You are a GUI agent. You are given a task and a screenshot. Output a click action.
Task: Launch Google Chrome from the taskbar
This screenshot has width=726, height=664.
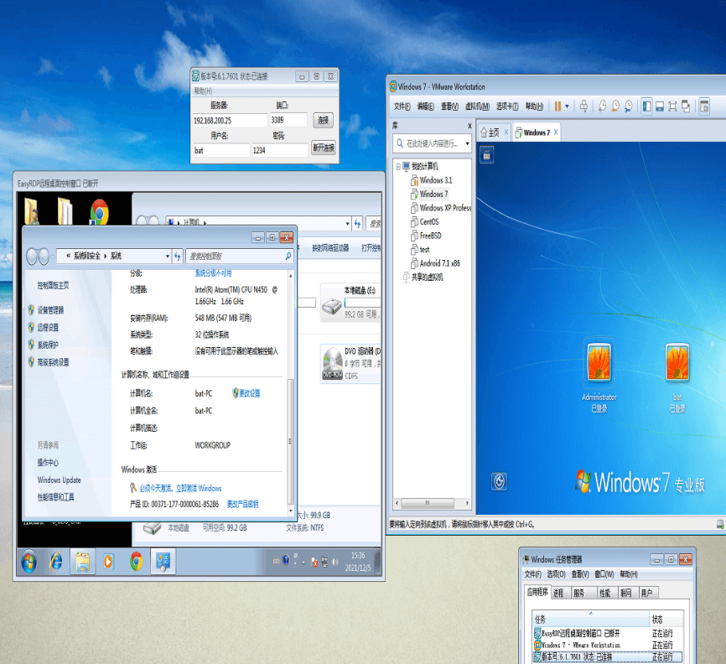click(135, 562)
